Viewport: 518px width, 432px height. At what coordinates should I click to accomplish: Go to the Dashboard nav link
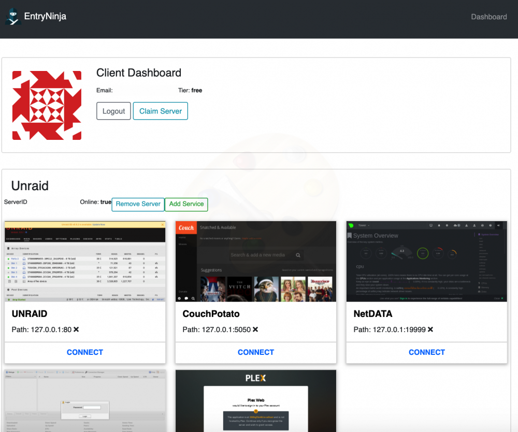tap(488, 17)
